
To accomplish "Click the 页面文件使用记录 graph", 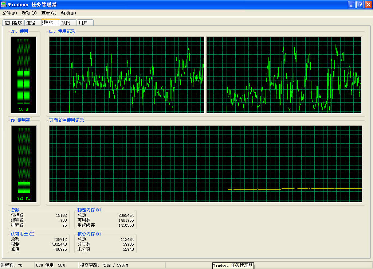I will (x=205, y=164).
